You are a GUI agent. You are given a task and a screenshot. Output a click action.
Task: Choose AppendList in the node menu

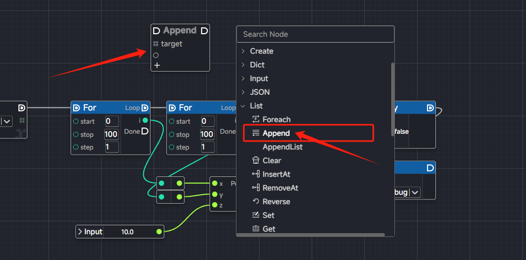pyautogui.click(x=282, y=147)
